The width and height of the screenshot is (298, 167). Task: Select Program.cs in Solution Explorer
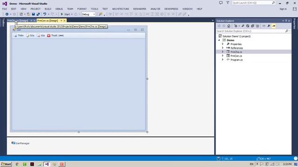[237, 60]
